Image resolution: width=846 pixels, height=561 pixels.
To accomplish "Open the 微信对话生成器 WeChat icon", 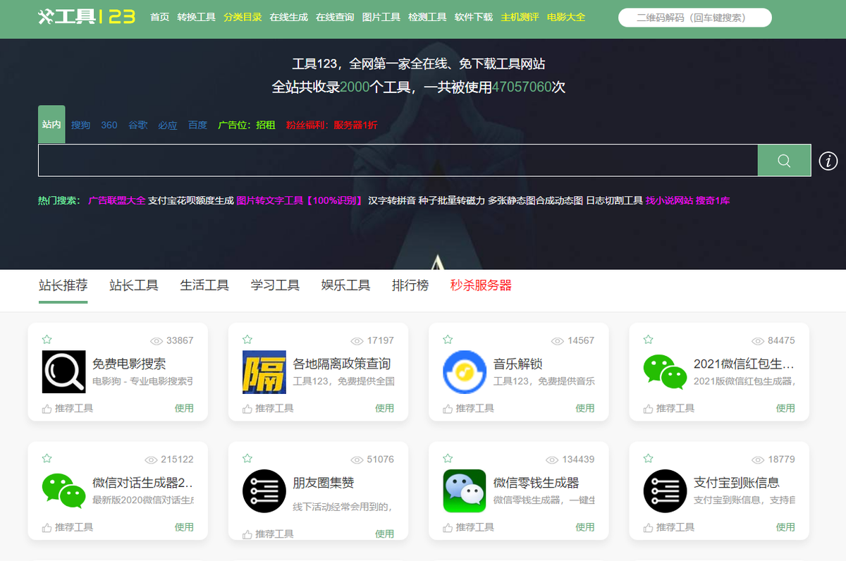I will pos(63,491).
